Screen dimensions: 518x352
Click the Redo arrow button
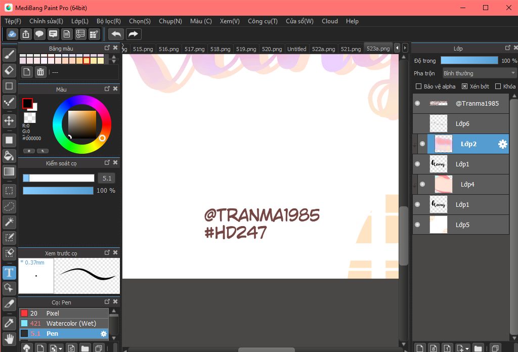coord(133,34)
